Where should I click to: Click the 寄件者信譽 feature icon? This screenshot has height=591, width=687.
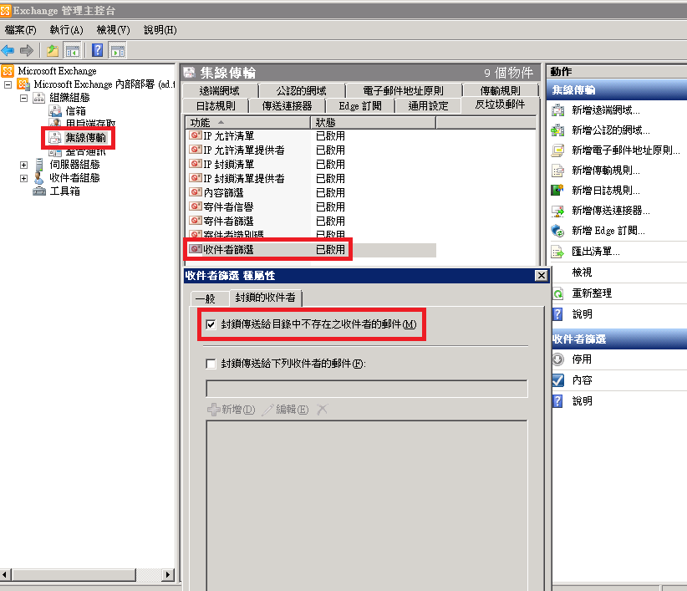(196, 206)
